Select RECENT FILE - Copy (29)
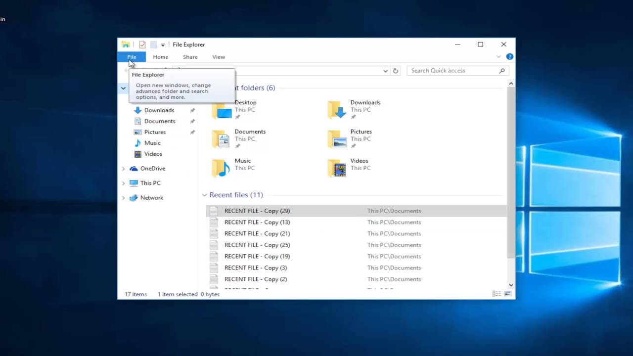Screen dimensions: 633x356 click(x=356, y=211)
